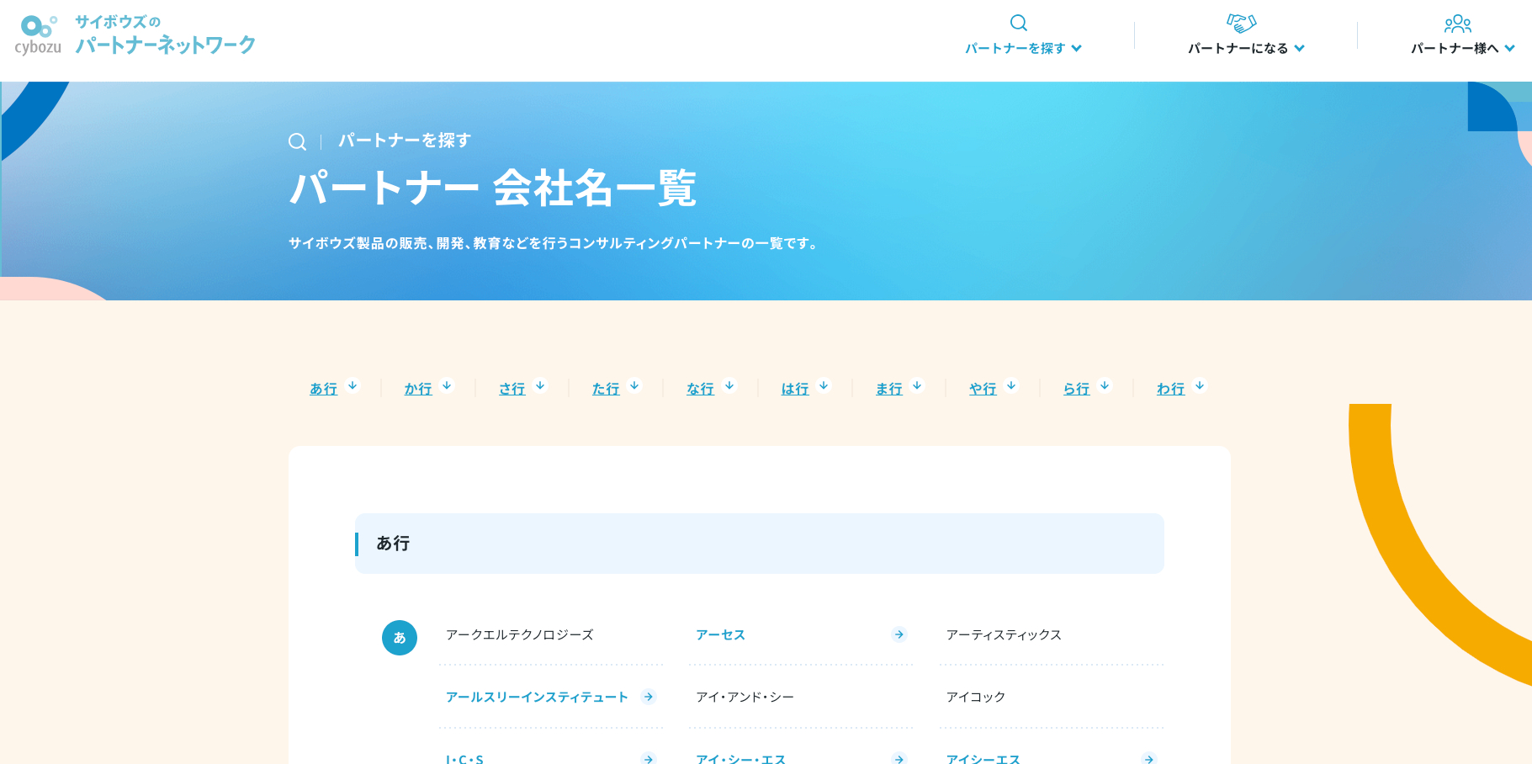Viewport: 1532px width, 764px height.
Task: Click the アイ・アンド・シー company name
Action: 745,698
